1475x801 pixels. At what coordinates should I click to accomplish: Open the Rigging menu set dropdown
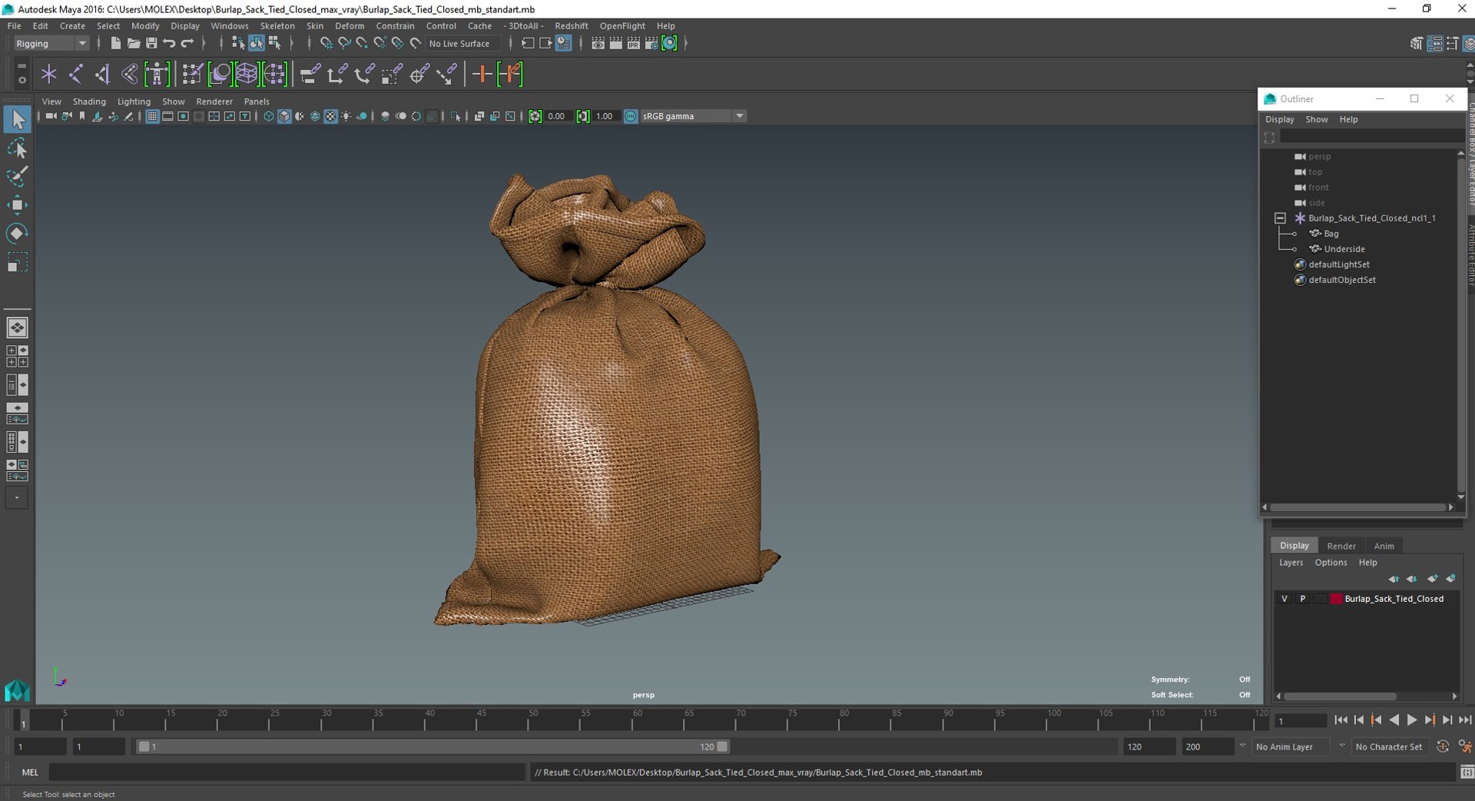click(51, 43)
